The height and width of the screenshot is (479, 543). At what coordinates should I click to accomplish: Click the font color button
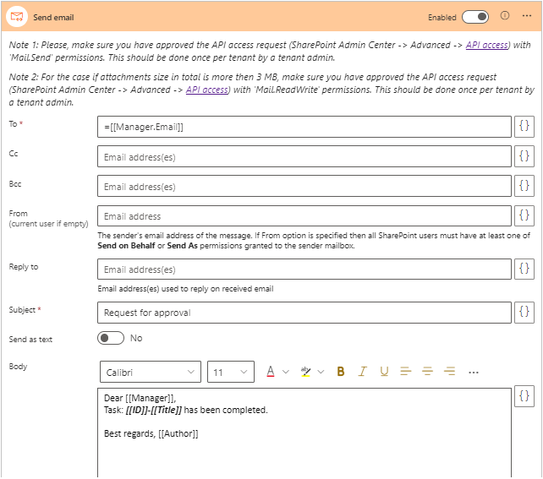(x=271, y=372)
